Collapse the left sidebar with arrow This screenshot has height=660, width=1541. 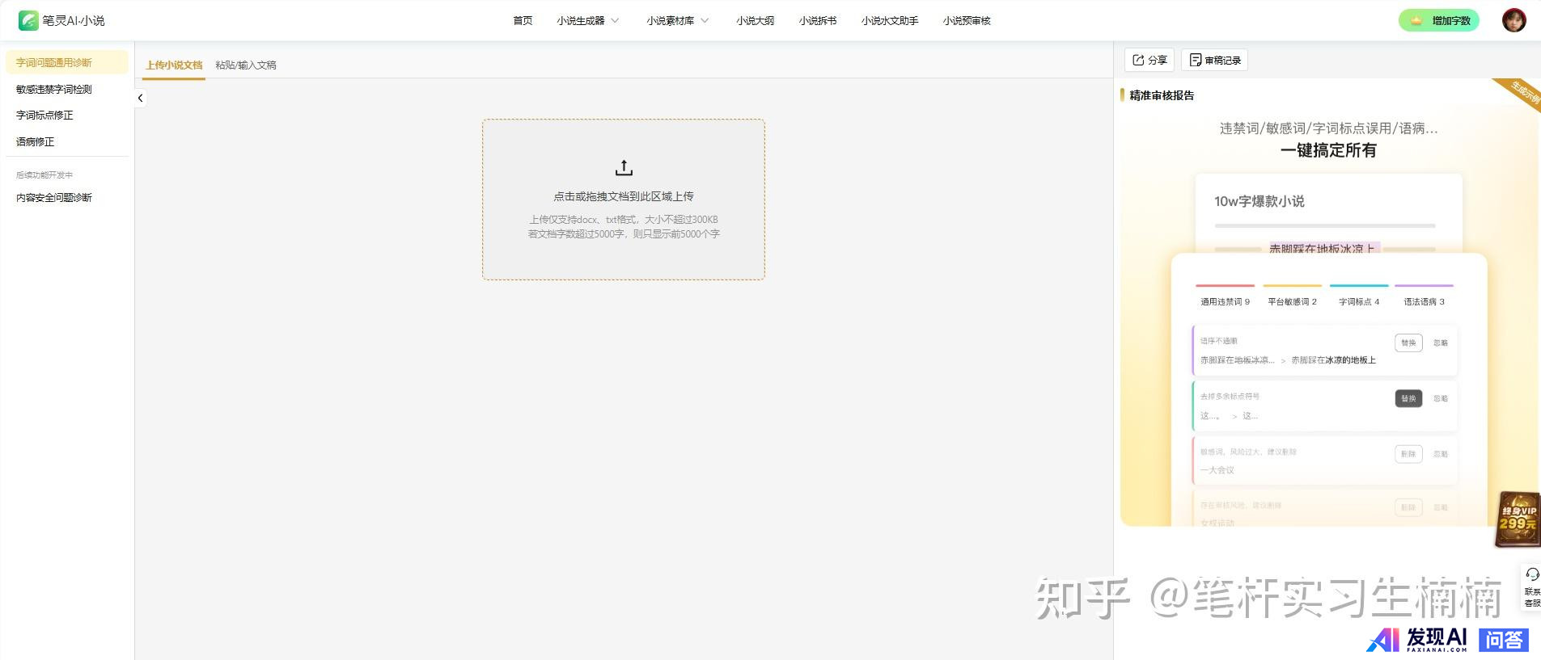[x=140, y=98]
